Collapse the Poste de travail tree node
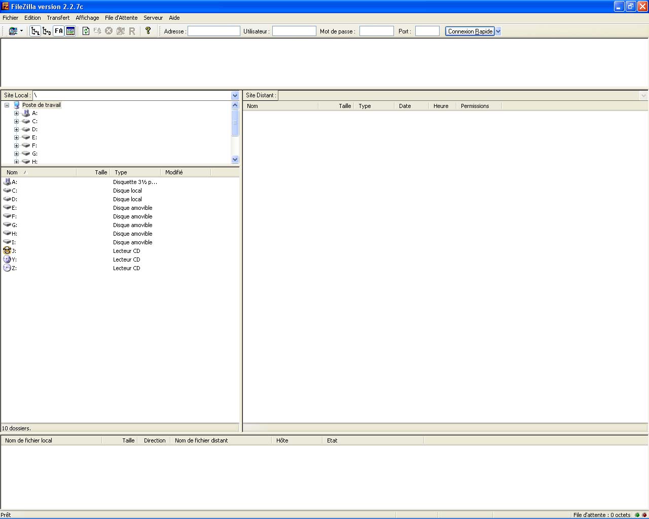The image size is (649, 519). click(x=7, y=105)
